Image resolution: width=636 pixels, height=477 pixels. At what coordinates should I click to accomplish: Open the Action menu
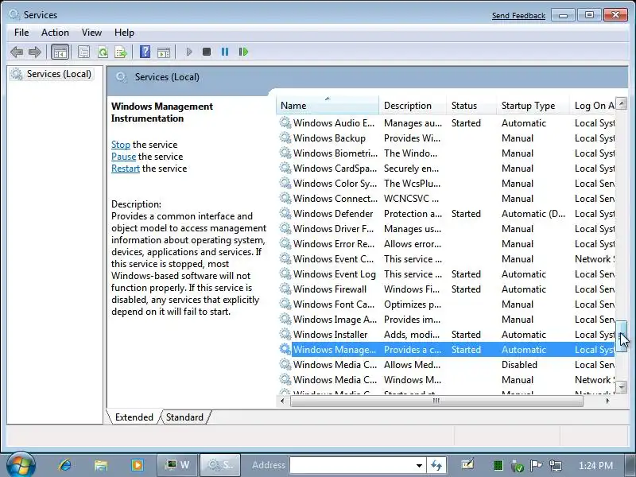click(x=55, y=33)
